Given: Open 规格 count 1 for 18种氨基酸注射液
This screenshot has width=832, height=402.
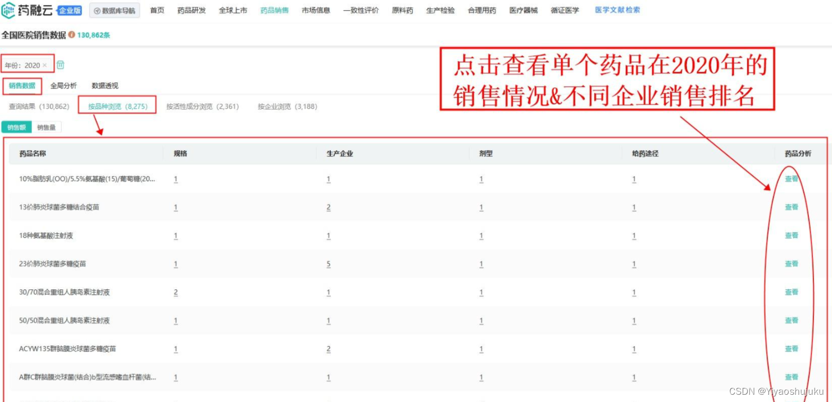Looking at the screenshot, I should [x=176, y=236].
